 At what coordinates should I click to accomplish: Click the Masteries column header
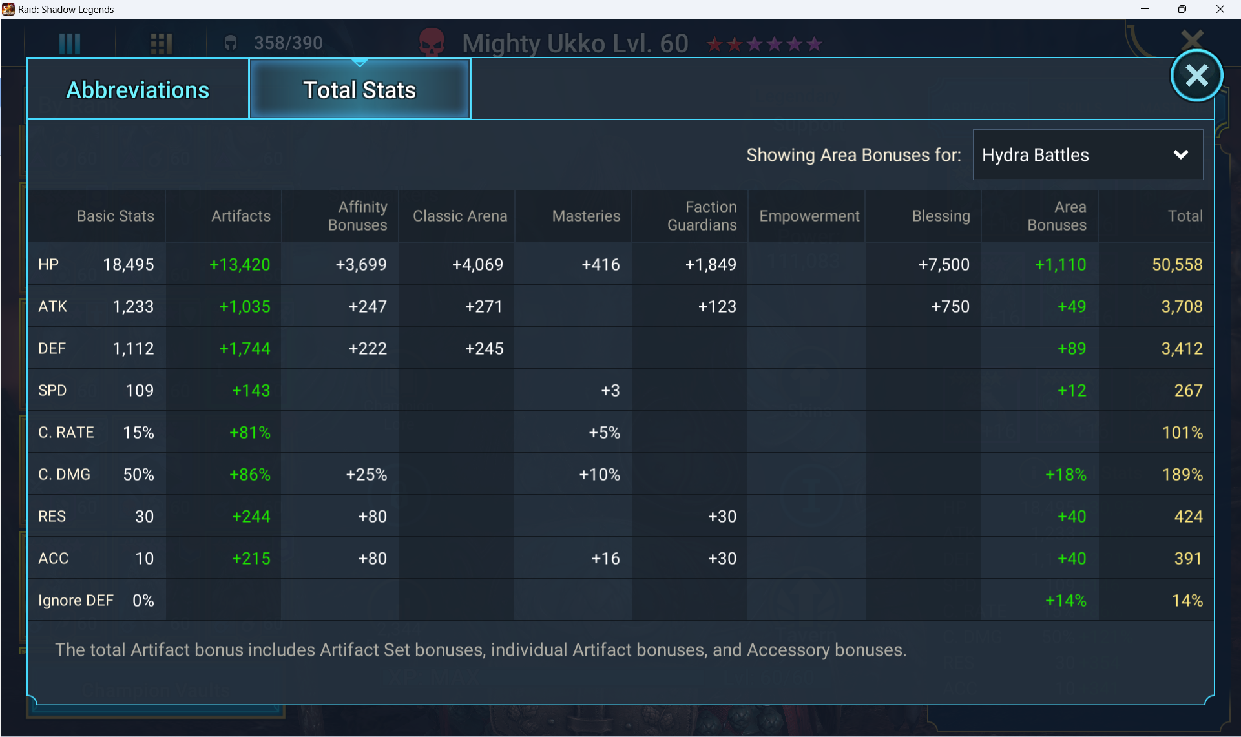point(586,216)
